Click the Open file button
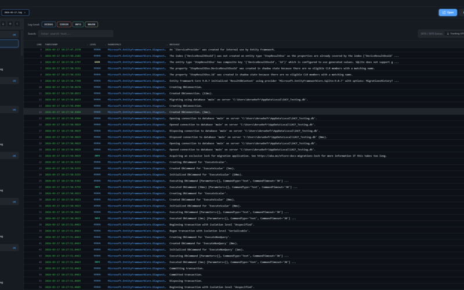 [x=447, y=12]
